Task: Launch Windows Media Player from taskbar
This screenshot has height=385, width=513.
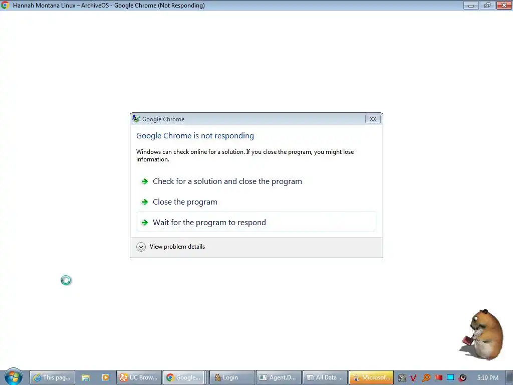Action: 105,377
